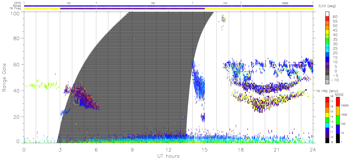Click the TX FRQ legend label '18'

(x=332, y=97)
